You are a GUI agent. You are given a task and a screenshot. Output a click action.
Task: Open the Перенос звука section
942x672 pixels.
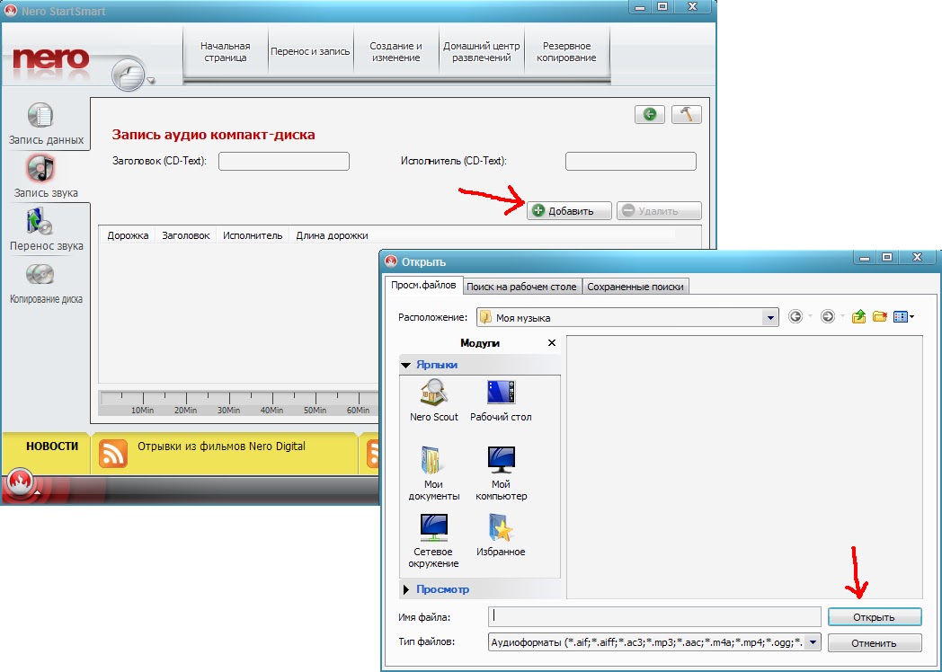click(46, 229)
